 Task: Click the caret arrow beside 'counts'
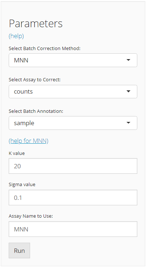pos(129,91)
